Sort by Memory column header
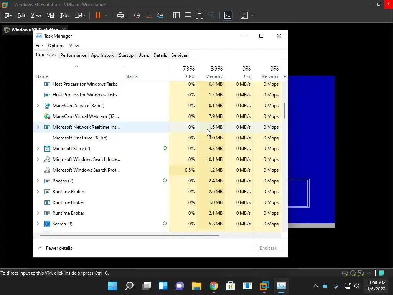This screenshot has width=393, height=295. tap(211, 72)
